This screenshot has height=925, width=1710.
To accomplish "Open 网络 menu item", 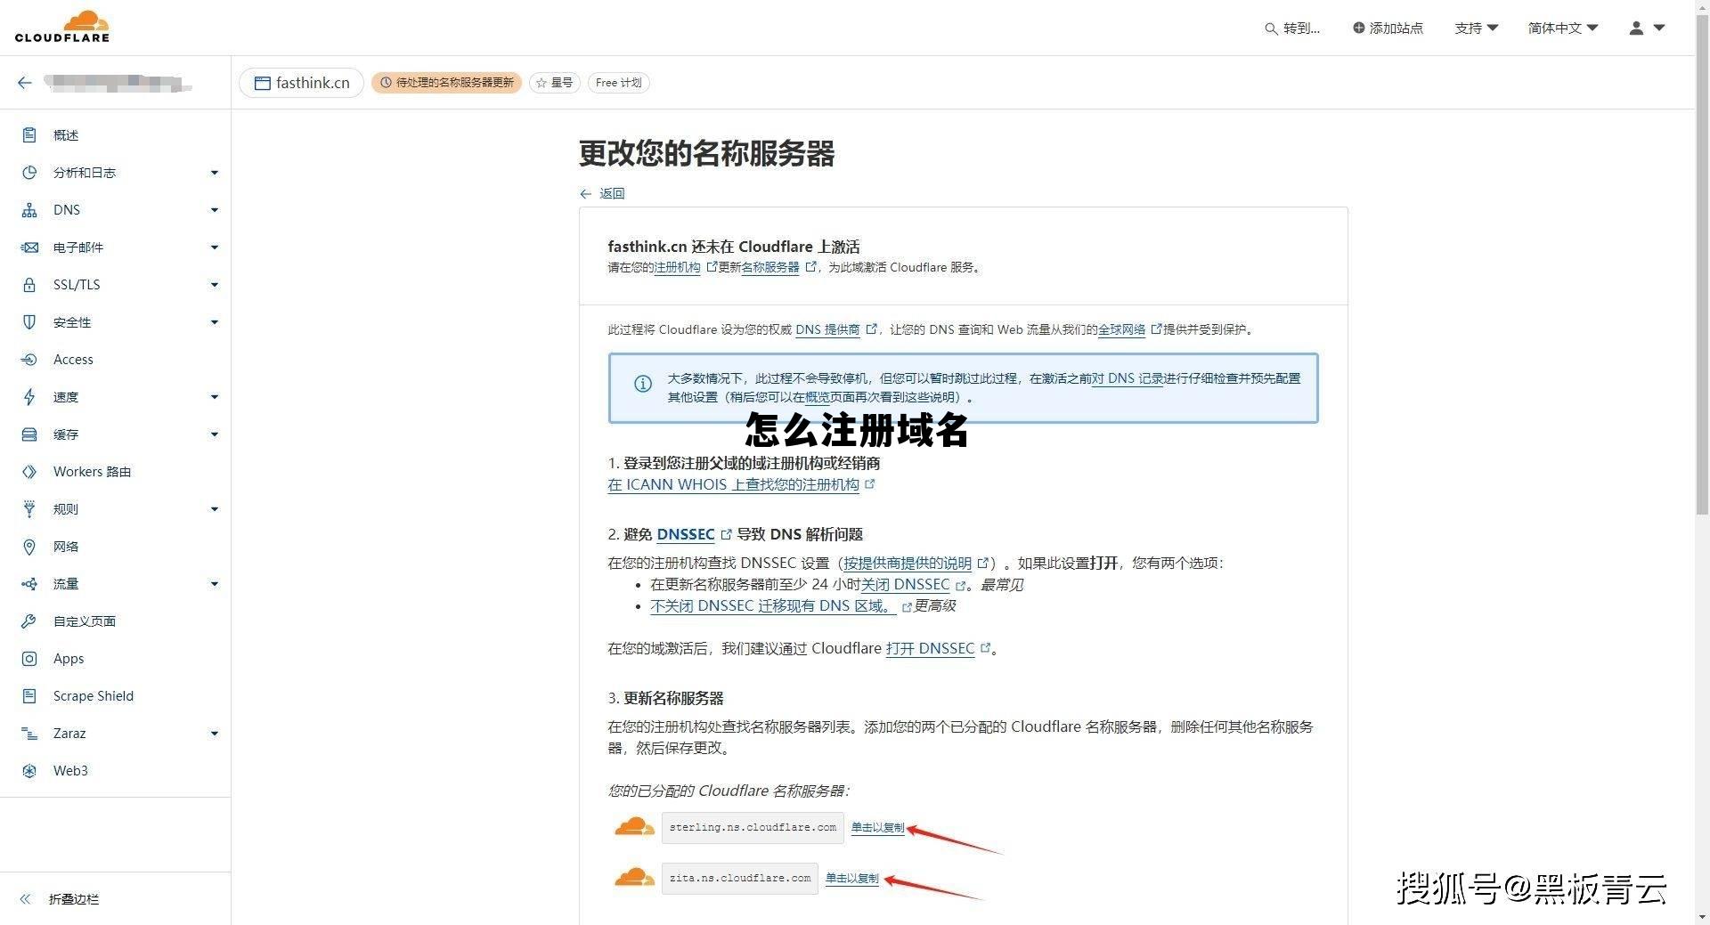I will pos(66,547).
